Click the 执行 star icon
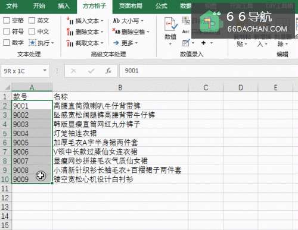The width and height of the screenshot is (298, 230). [32, 43]
